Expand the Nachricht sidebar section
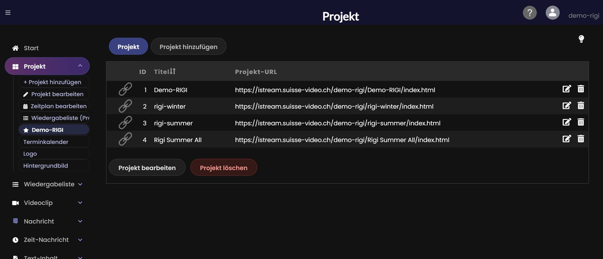 coord(47,221)
